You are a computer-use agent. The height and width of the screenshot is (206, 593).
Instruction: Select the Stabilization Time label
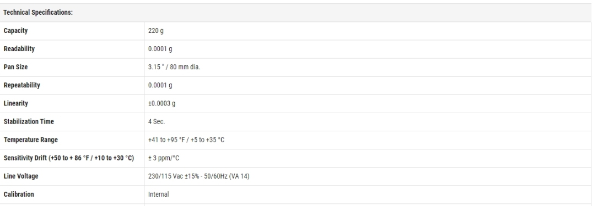point(29,121)
